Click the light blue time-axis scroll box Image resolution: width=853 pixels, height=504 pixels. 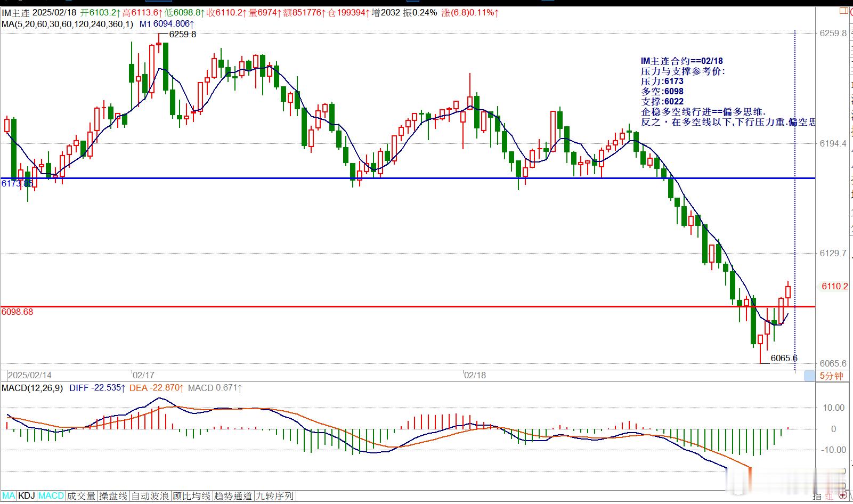pos(809,376)
